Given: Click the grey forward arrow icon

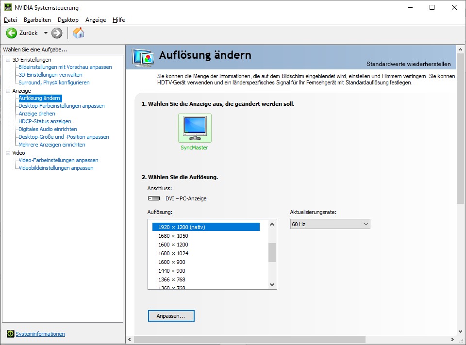Looking at the screenshot, I should point(57,33).
